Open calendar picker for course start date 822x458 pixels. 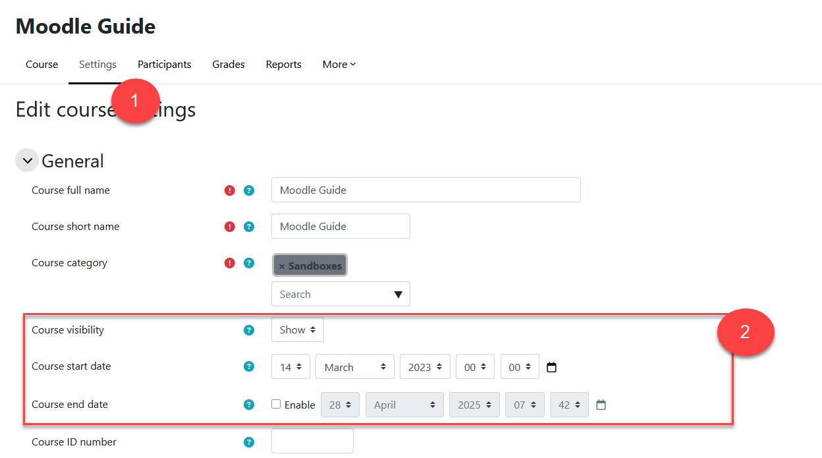[x=552, y=367]
